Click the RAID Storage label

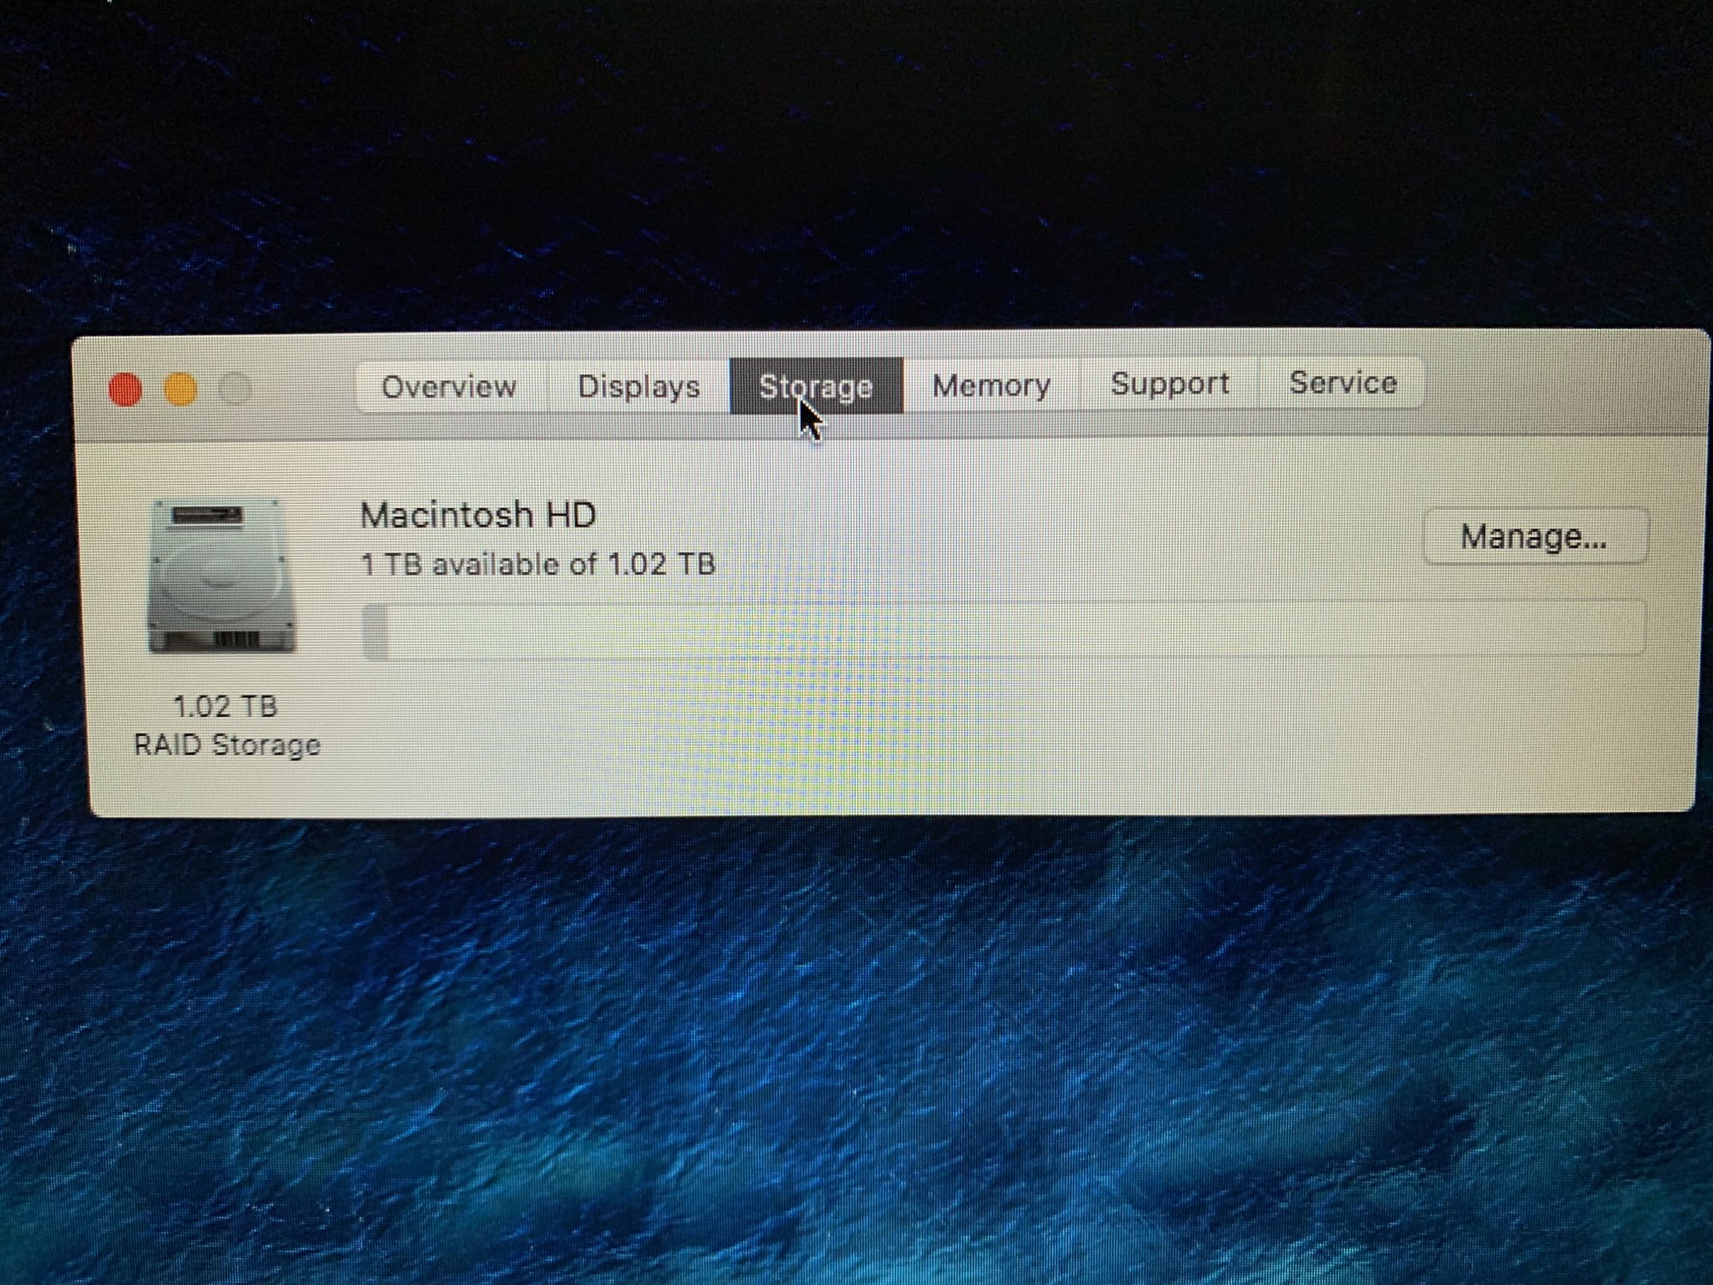pyautogui.click(x=227, y=745)
